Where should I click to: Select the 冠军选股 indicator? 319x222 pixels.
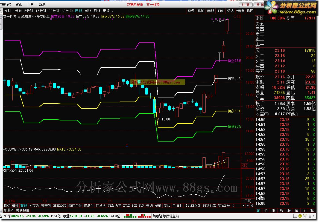tap(114, 206)
